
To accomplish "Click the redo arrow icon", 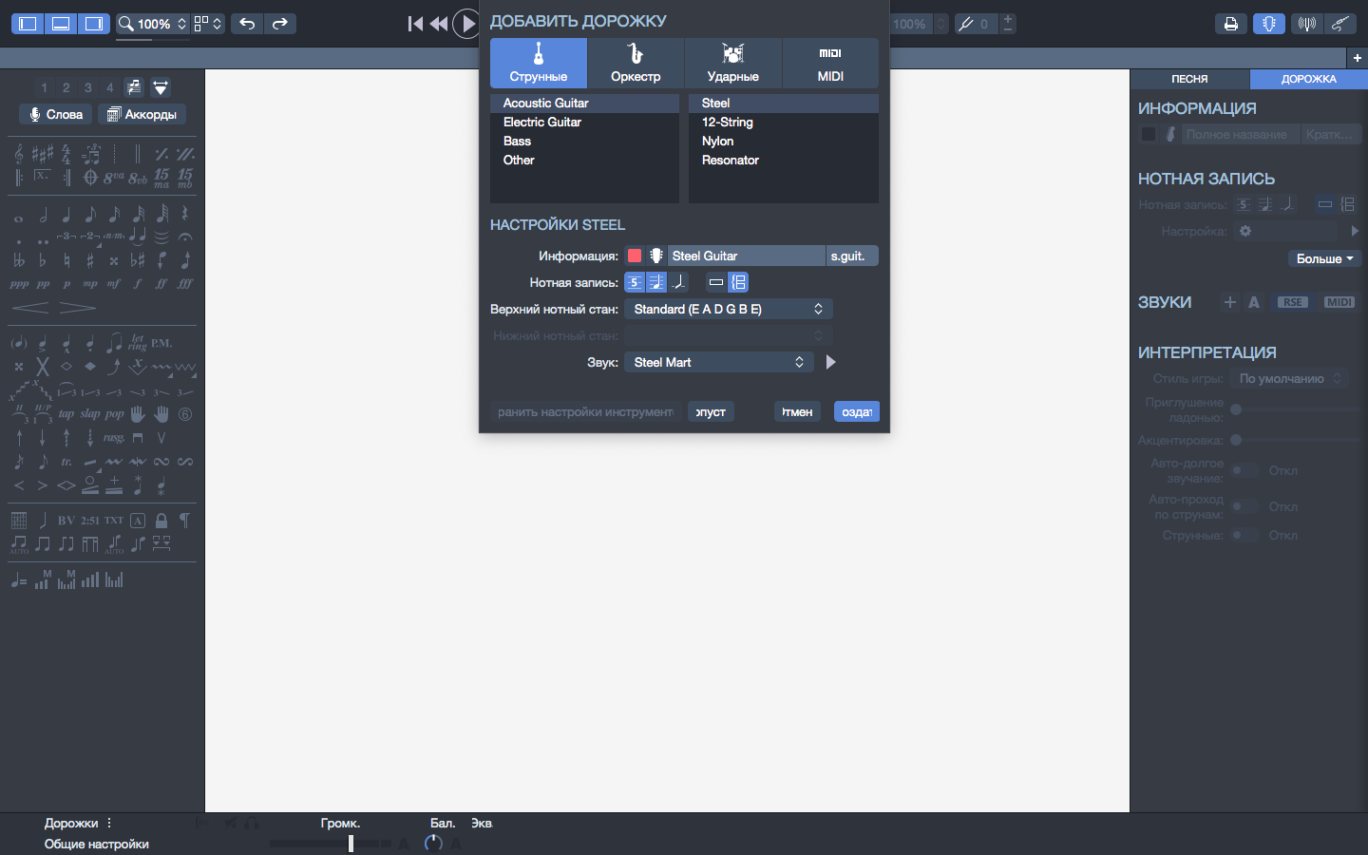I will coord(279,24).
